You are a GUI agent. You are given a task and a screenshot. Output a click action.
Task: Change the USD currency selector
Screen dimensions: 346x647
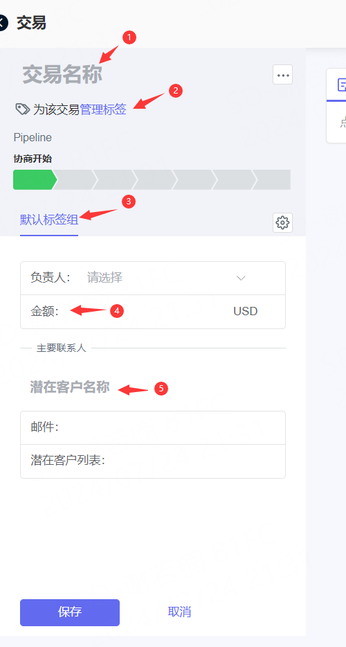tap(246, 311)
